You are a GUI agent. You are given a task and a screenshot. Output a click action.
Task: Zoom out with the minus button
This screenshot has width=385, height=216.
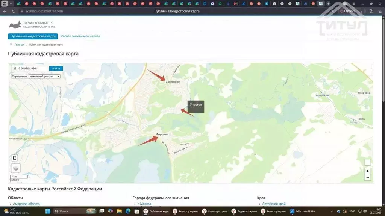coord(367,177)
